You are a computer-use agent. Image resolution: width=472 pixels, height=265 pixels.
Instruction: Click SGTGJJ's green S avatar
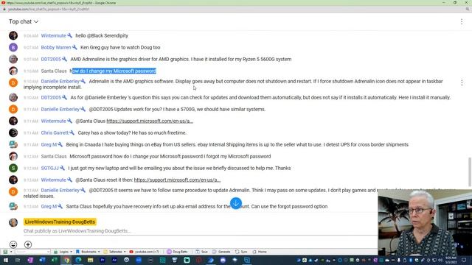pos(13,168)
